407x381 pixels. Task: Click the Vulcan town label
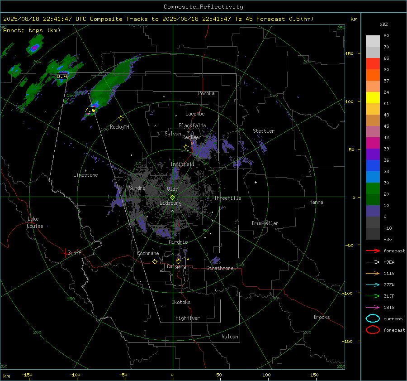pyautogui.click(x=230, y=337)
